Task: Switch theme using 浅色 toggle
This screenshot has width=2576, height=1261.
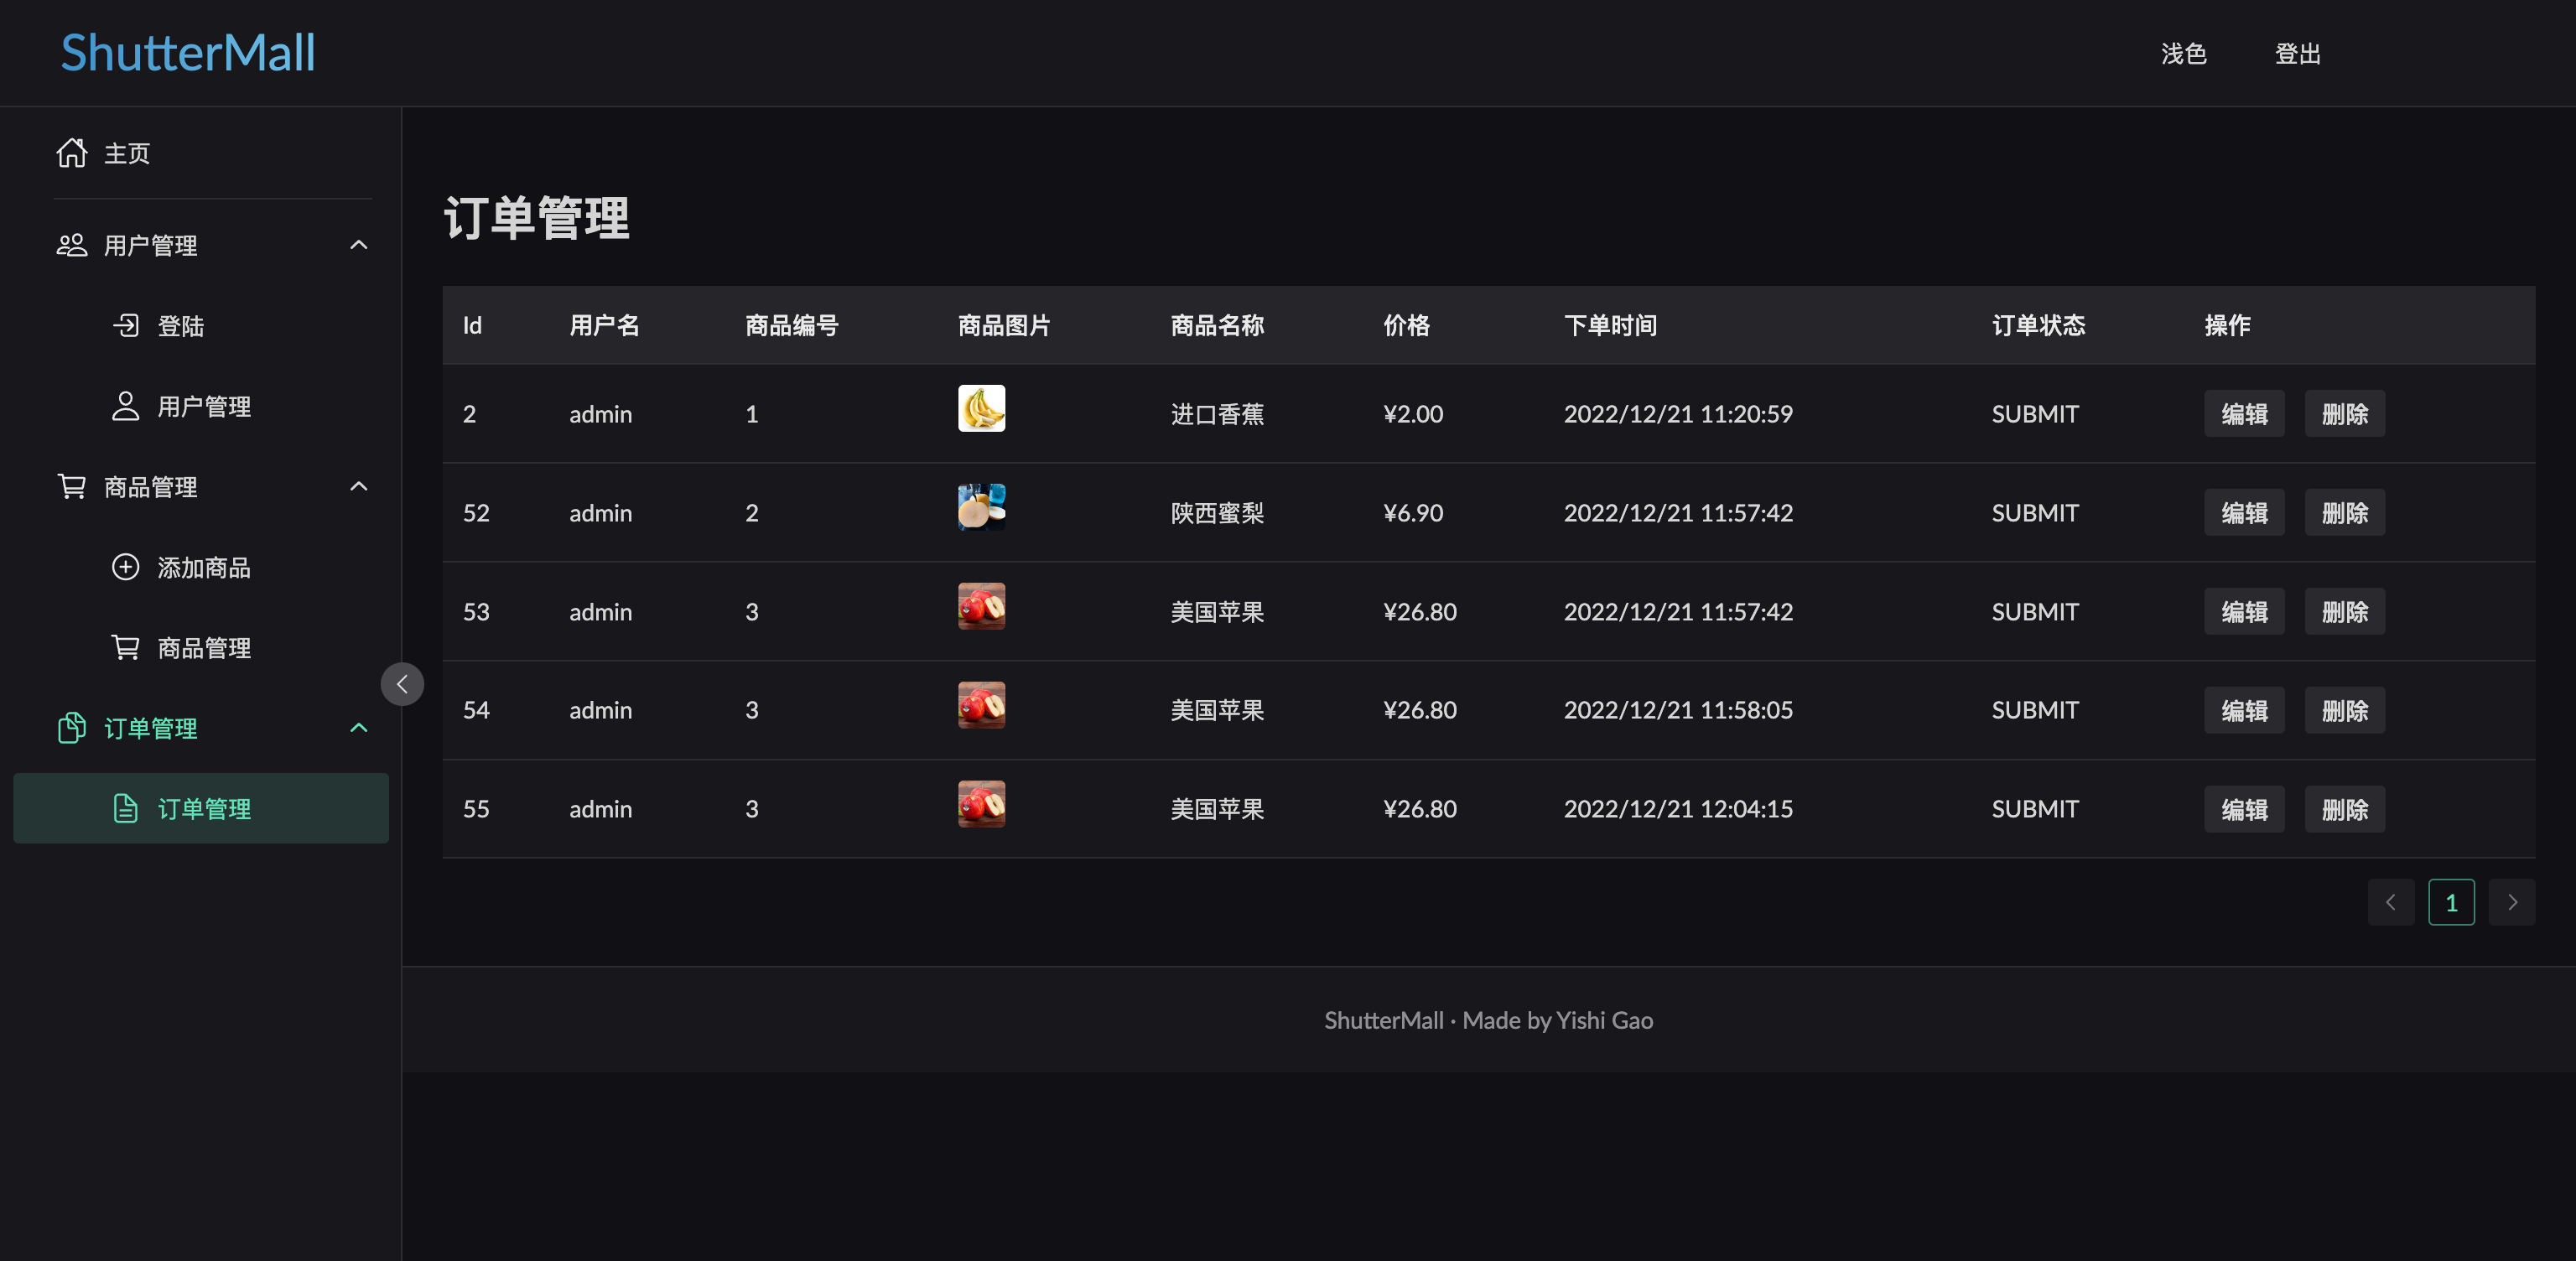Action: coord(2183,54)
